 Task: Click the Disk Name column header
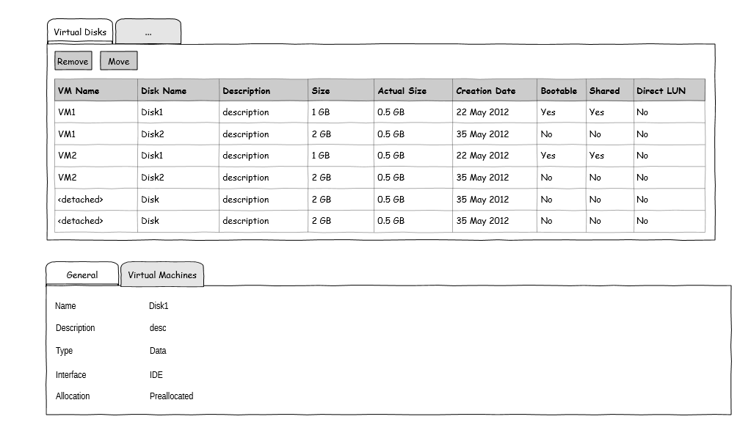164,91
